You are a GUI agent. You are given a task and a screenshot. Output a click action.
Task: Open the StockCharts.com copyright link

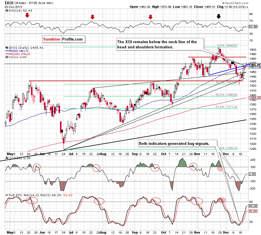click(235, 3)
